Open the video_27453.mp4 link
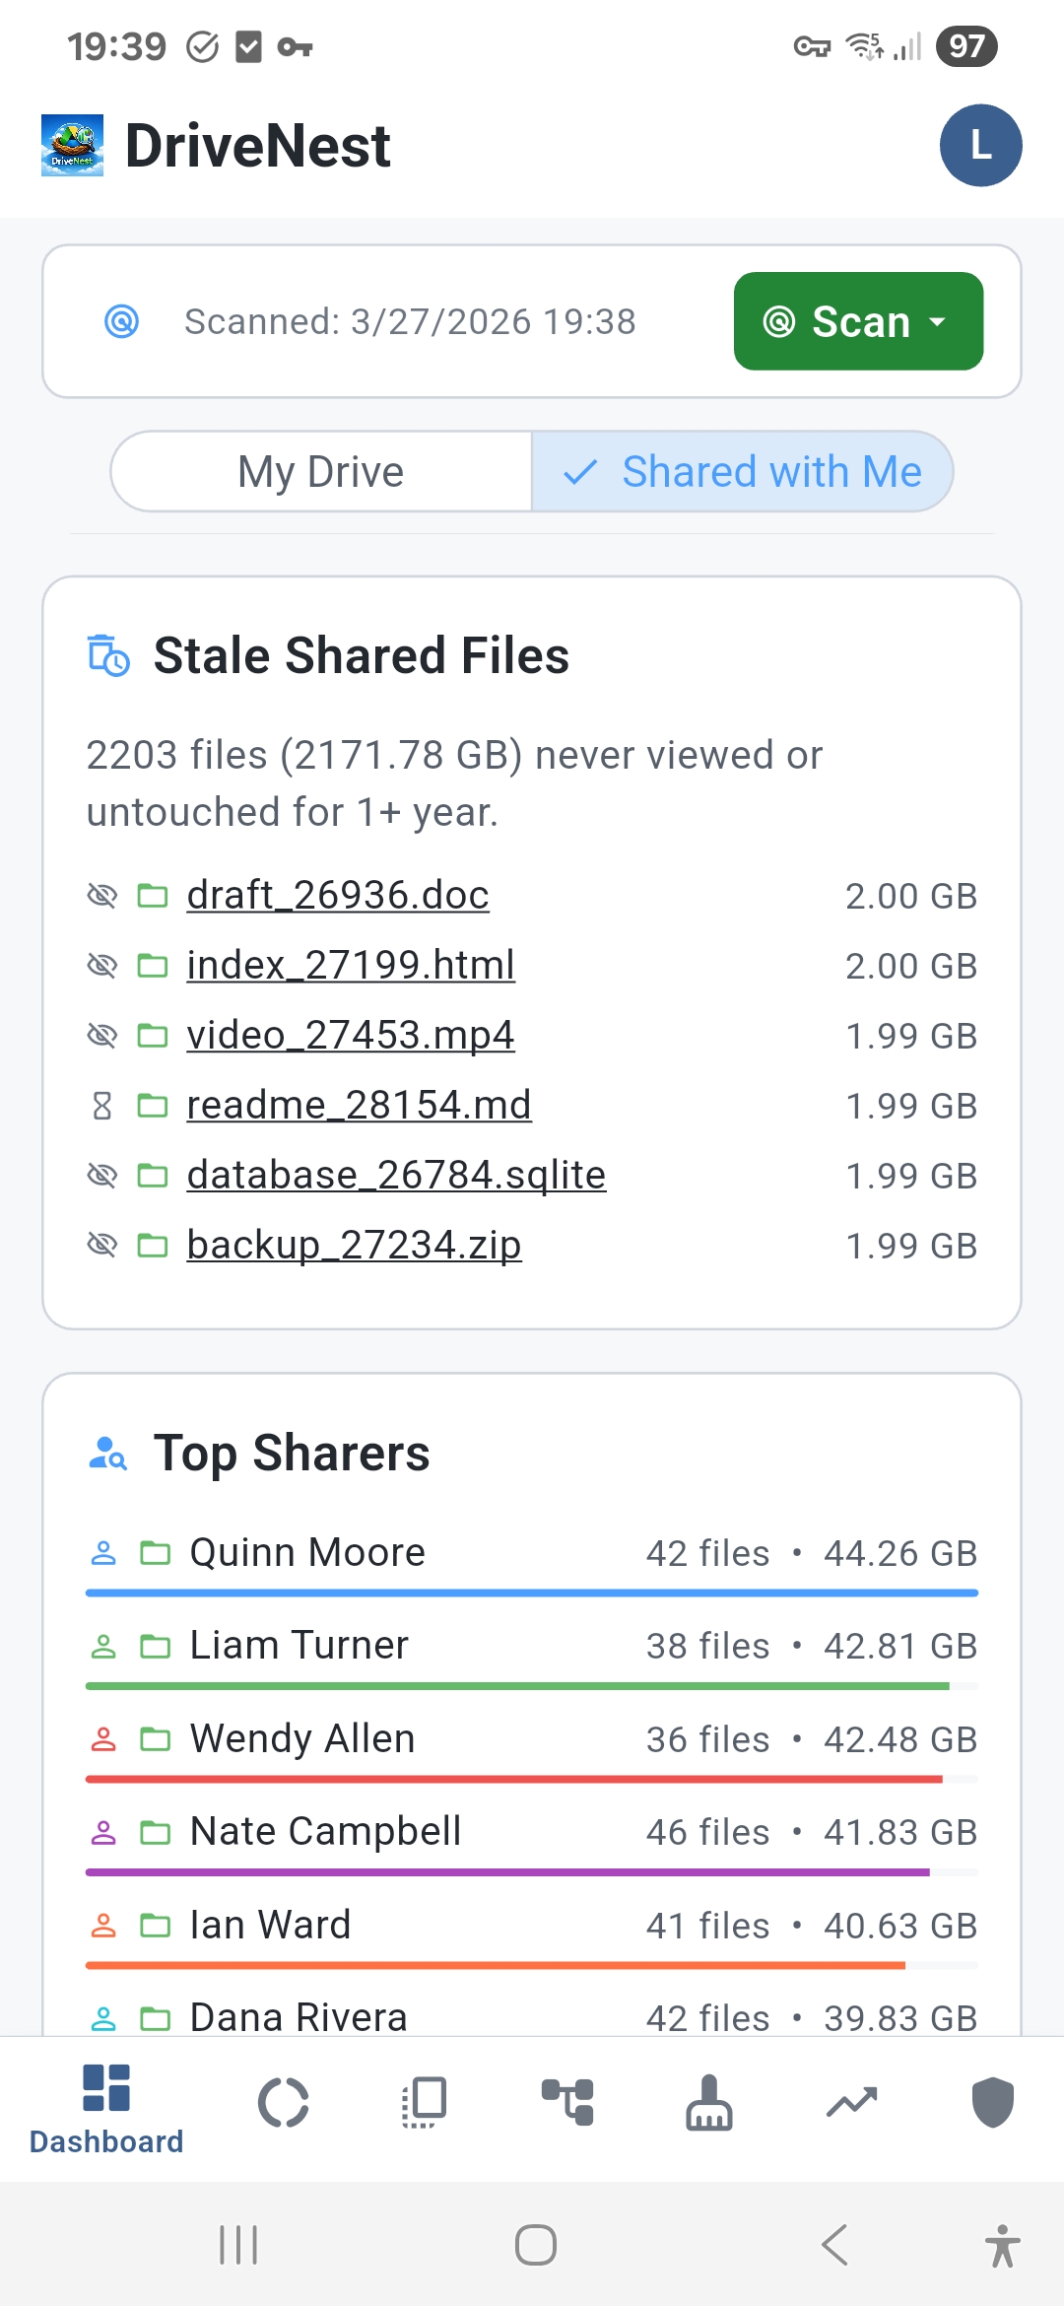Image resolution: width=1064 pixels, height=2306 pixels. pyautogui.click(x=351, y=1036)
